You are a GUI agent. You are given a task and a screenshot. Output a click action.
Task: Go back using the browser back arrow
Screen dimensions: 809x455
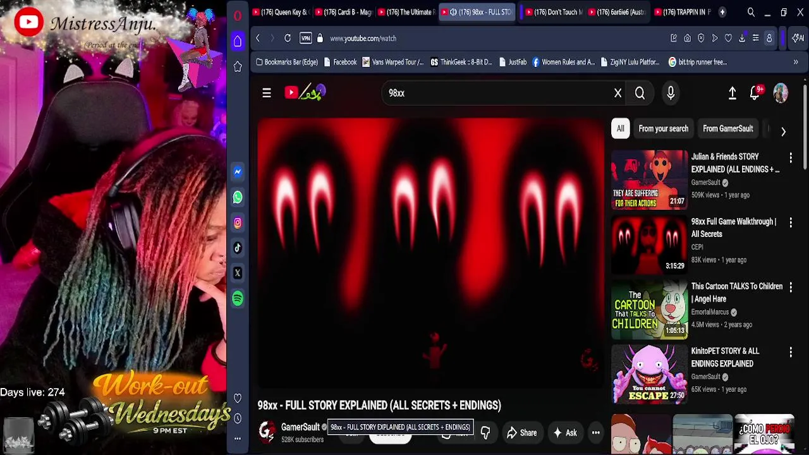(258, 39)
